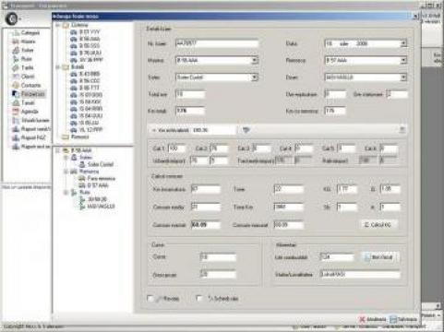
Task: Click into the Nr. foaie input field
Action: coord(217,43)
